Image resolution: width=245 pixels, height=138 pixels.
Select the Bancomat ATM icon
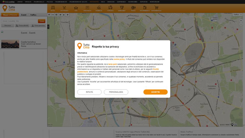coord(122,8)
